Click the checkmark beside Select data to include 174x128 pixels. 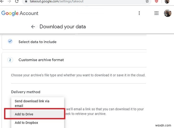pyautogui.click(x=10, y=41)
